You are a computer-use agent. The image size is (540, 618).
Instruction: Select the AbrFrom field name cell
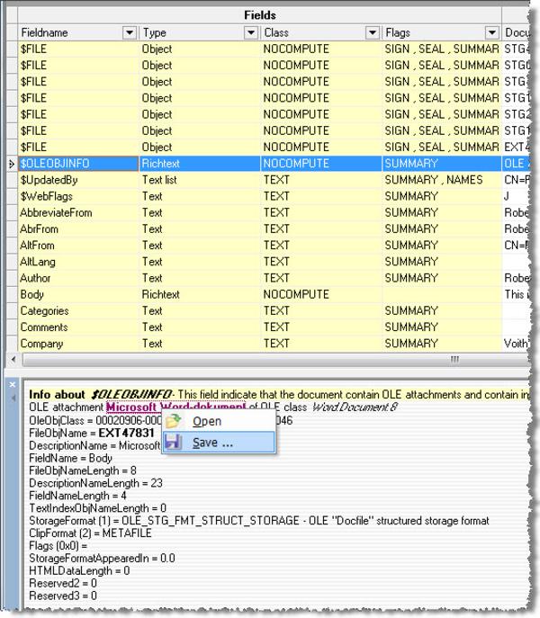point(78,228)
